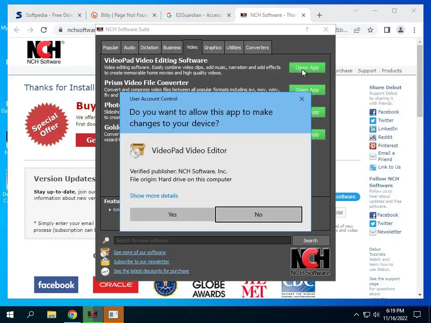Viewport: 431px width, 323px height.
Task: Click Search for more software field
Action: point(202,240)
